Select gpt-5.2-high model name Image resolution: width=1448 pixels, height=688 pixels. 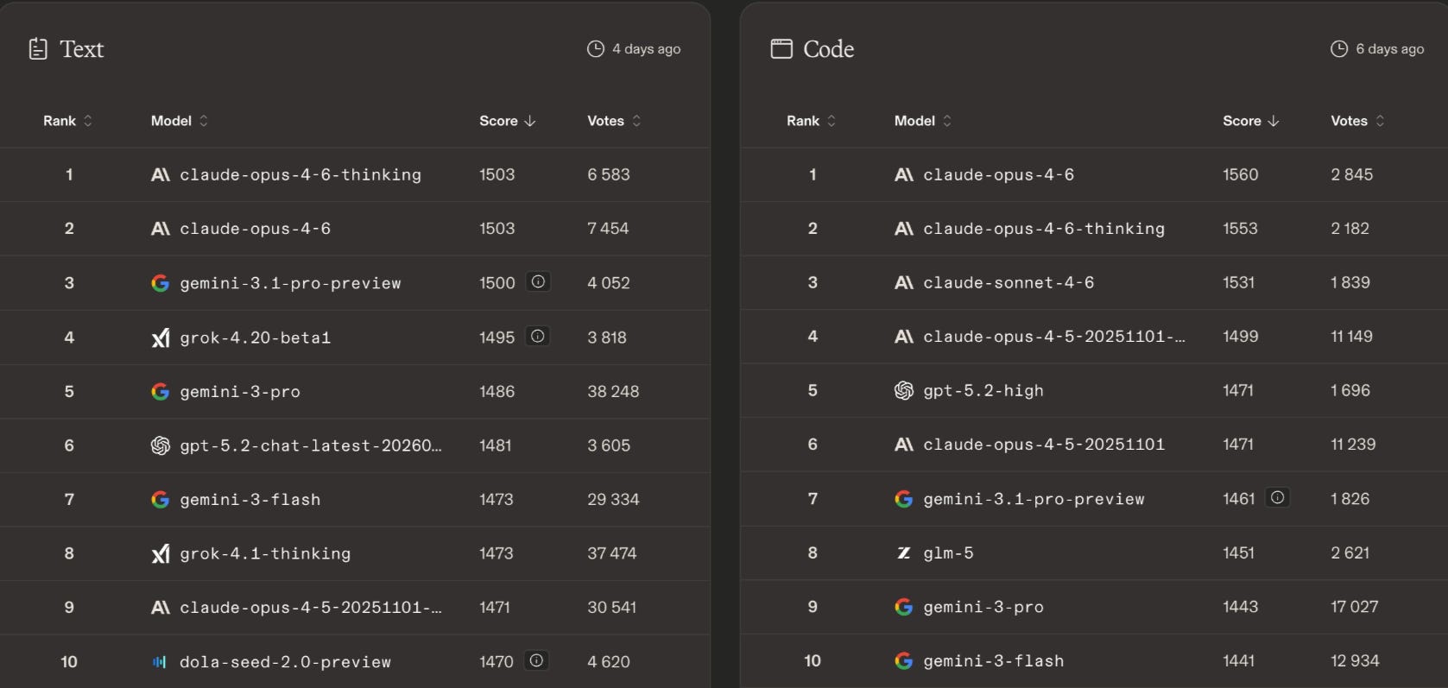coord(983,391)
